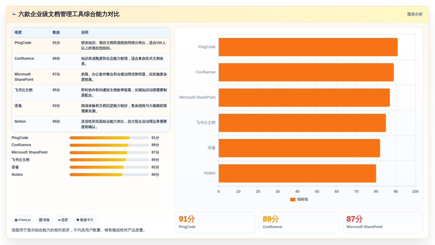Click the PingCode progress bar

(x=109, y=138)
